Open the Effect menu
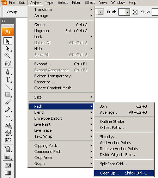This screenshot has height=178, width=158. (x=90, y=2)
